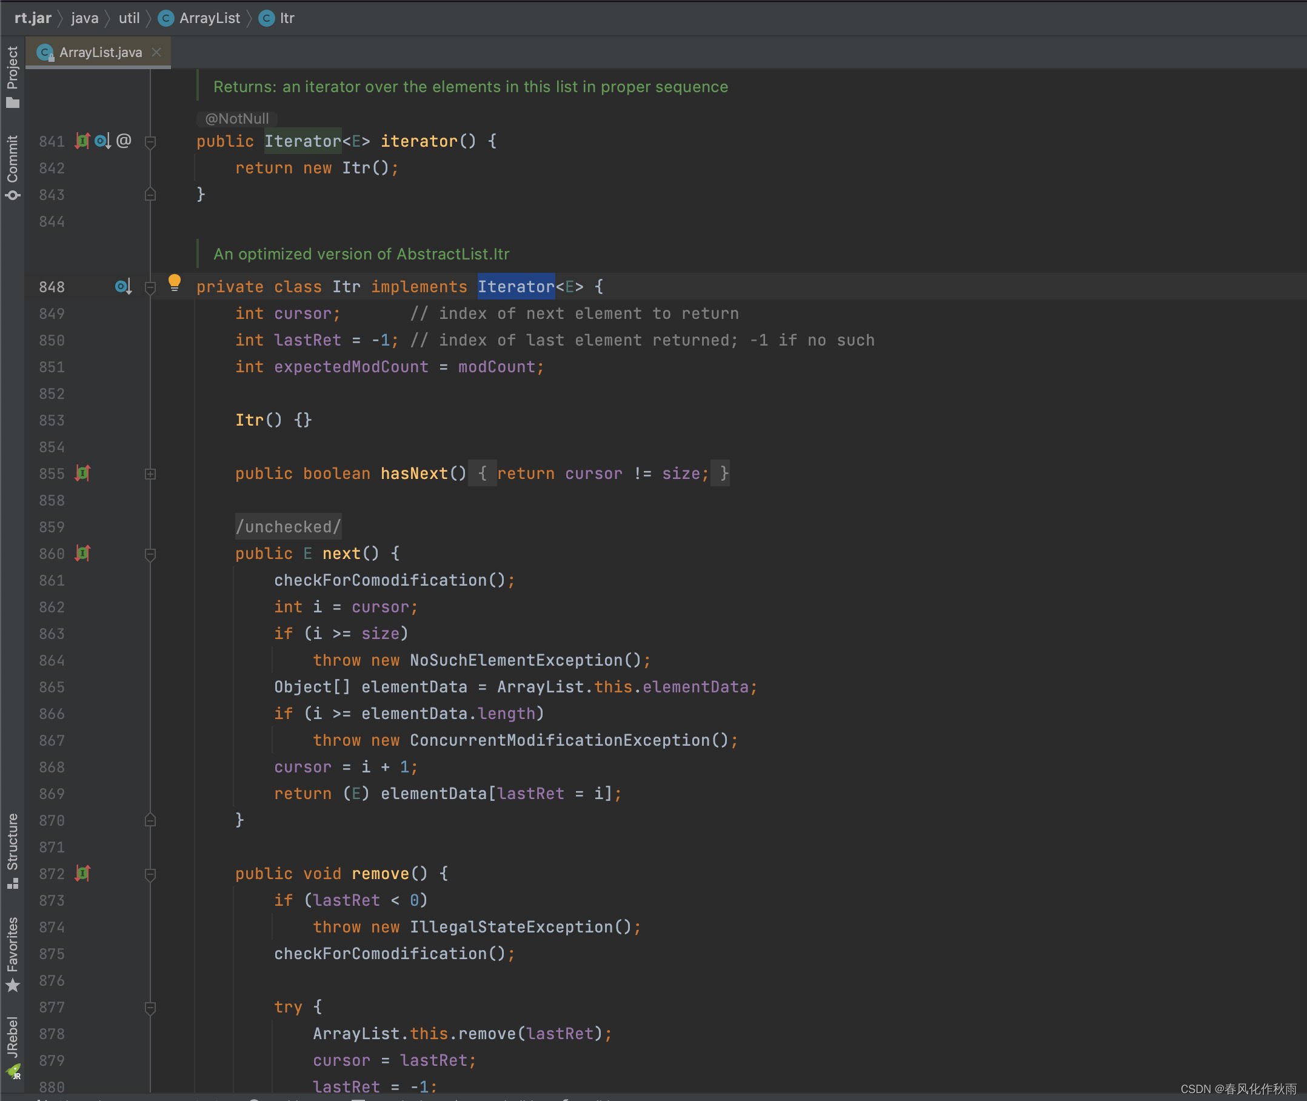The image size is (1307, 1101).
Task: Click the annotation @ gutter icon on line 841
Action: coord(125,141)
